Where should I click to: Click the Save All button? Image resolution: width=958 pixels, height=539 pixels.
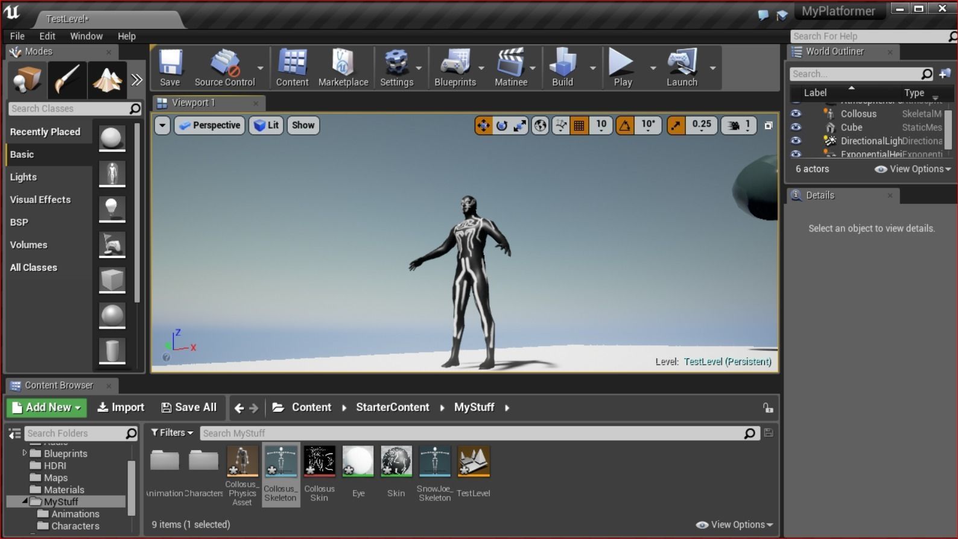point(189,408)
